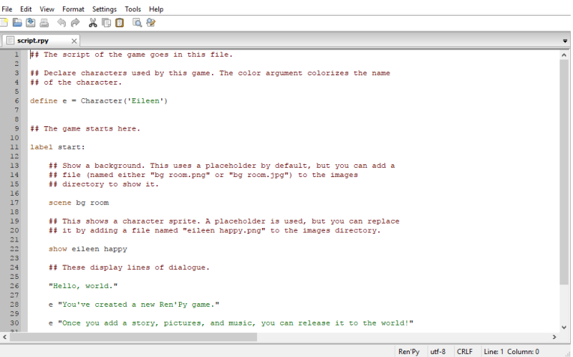Open the Format menu

pos(73,9)
